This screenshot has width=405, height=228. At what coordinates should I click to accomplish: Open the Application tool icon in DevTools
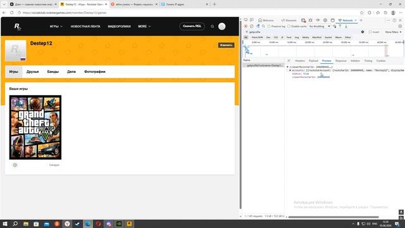(333, 20)
